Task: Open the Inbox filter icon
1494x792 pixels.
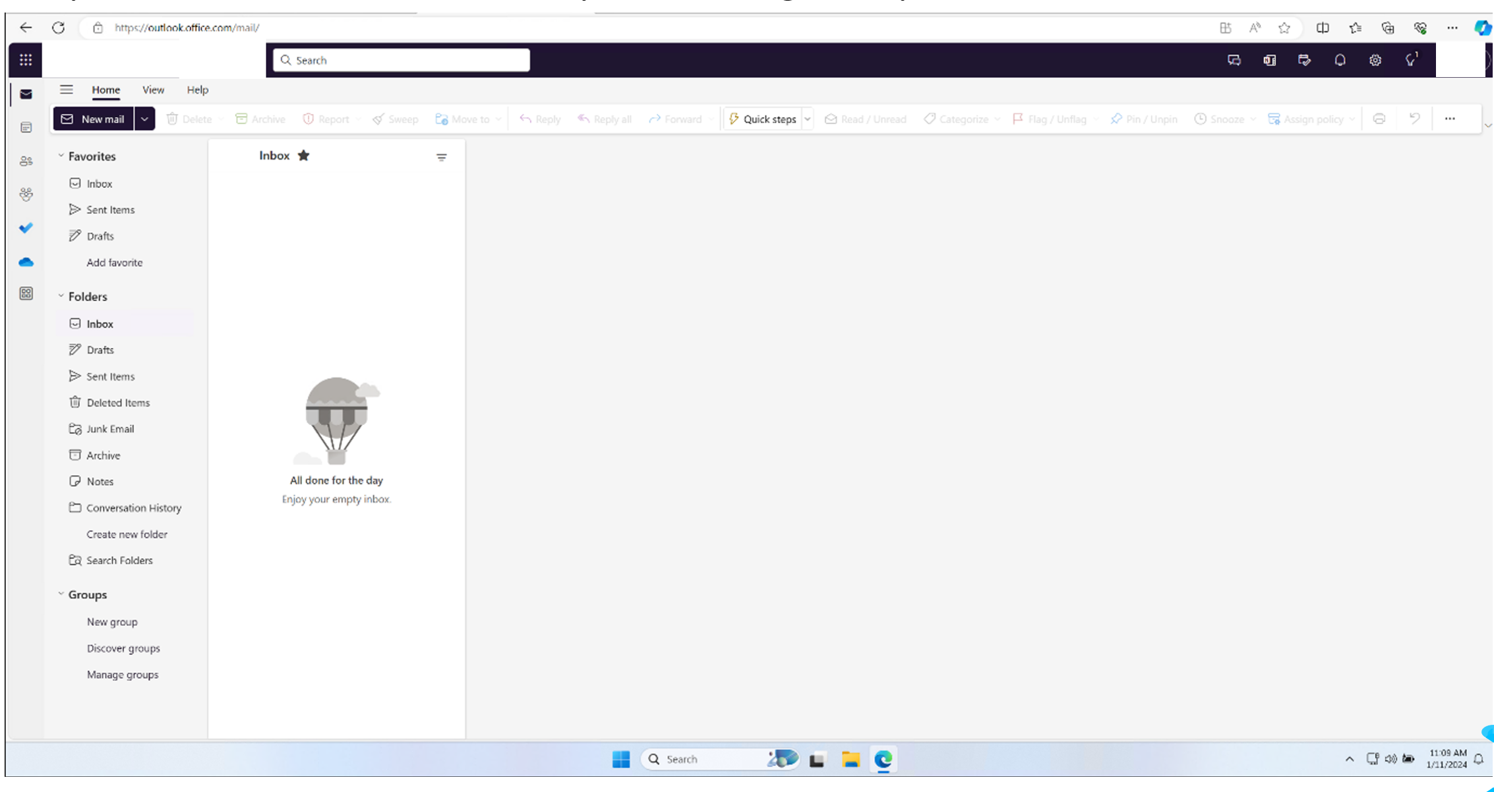Action: point(442,157)
